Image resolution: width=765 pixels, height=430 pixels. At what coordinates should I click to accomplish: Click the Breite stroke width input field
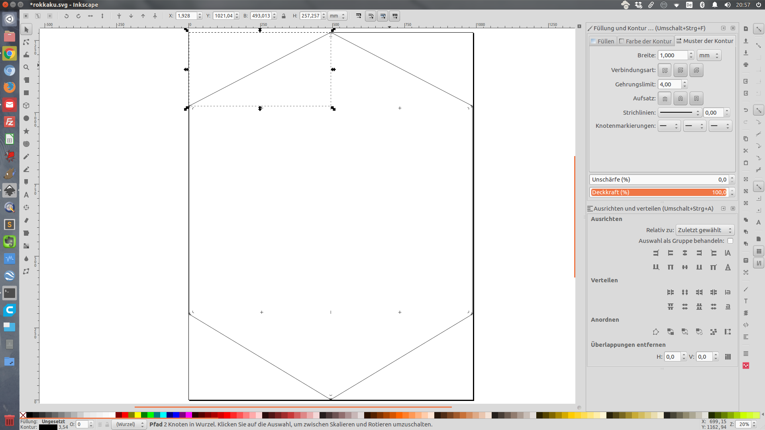[x=673, y=55]
